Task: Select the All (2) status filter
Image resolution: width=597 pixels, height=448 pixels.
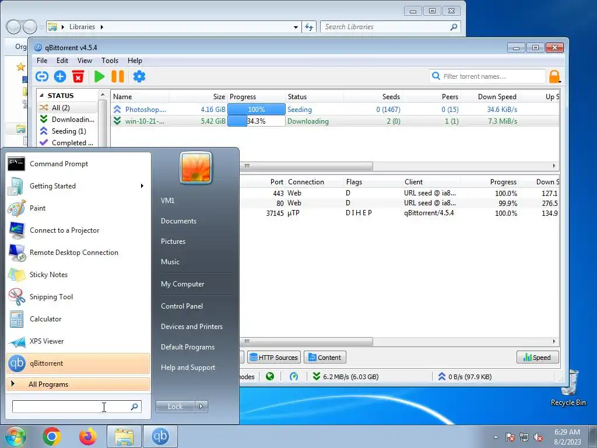Action: 68,108
